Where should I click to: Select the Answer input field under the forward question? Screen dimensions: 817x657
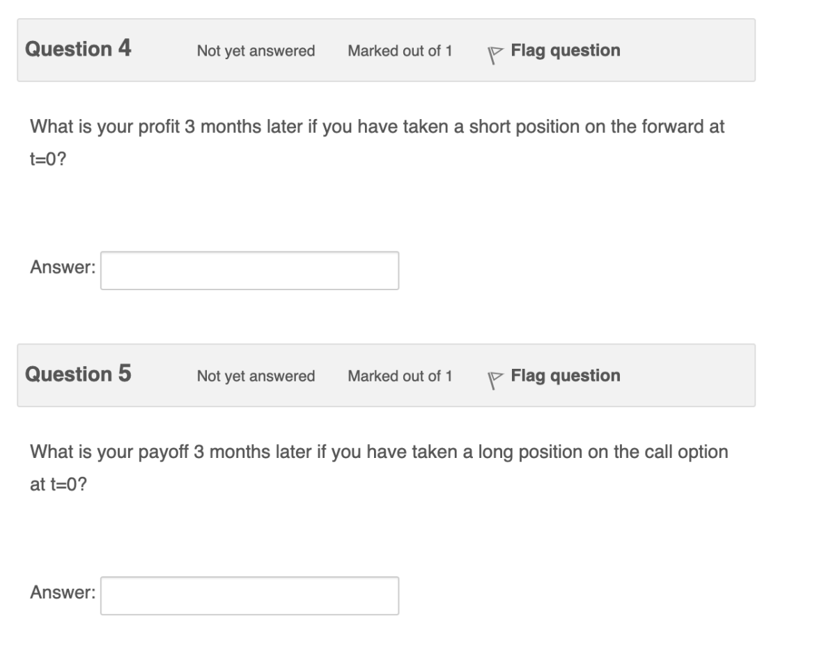click(x=249, y=270)
